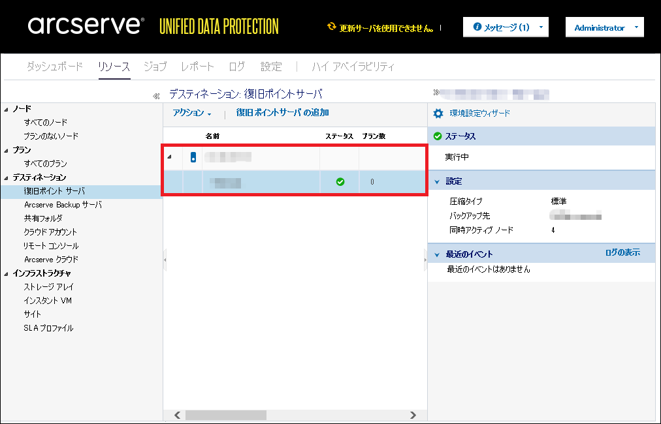
Task: Click the ログの表示 link
Action: [x=622, y=252]
